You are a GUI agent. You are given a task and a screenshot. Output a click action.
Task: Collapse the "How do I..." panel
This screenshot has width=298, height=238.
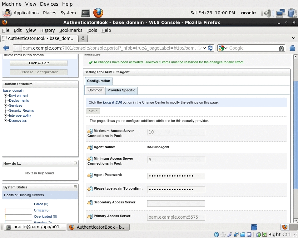pyautogui.click(x=75, y=163)
